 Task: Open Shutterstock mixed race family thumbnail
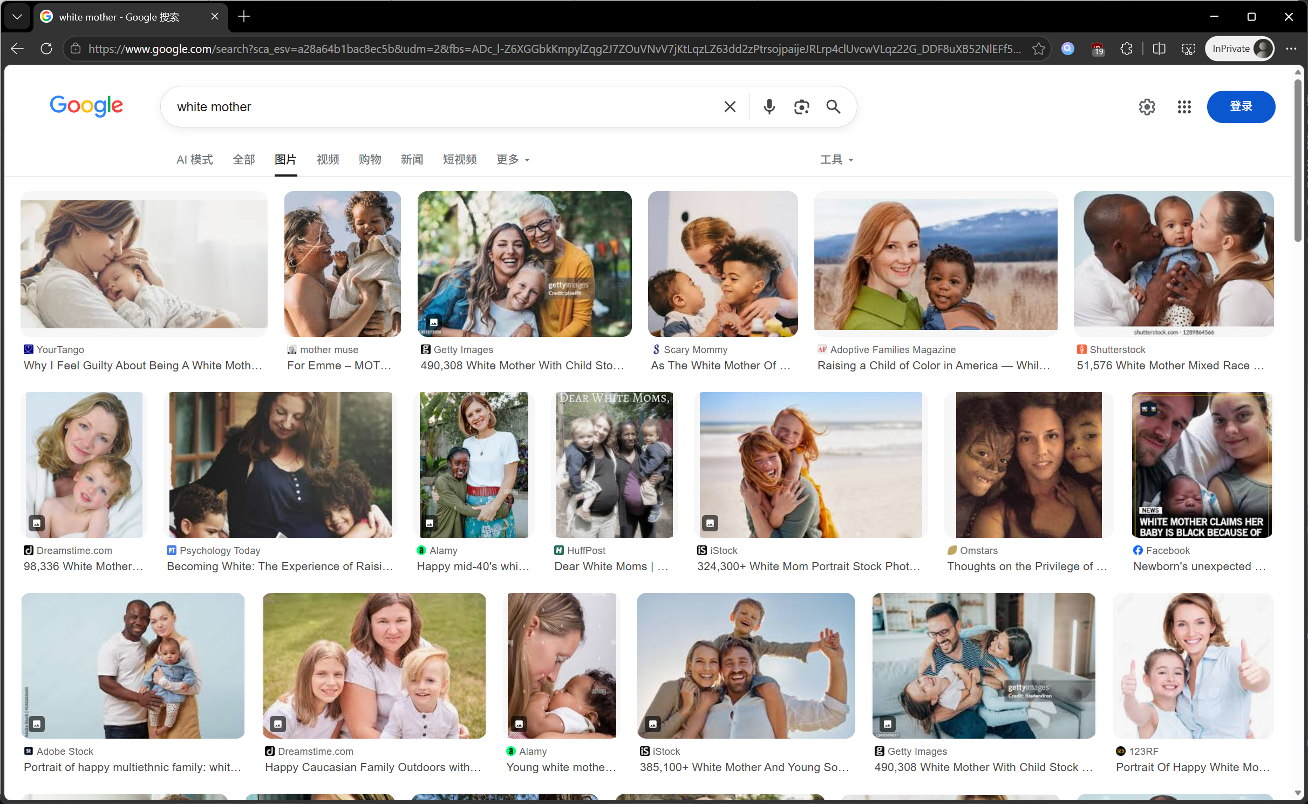(1174, 264)
